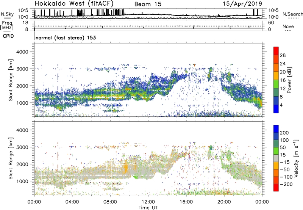Click the "-15" label on the velocity colorbar
Screen dimensions: 303x210
(285, 162)
